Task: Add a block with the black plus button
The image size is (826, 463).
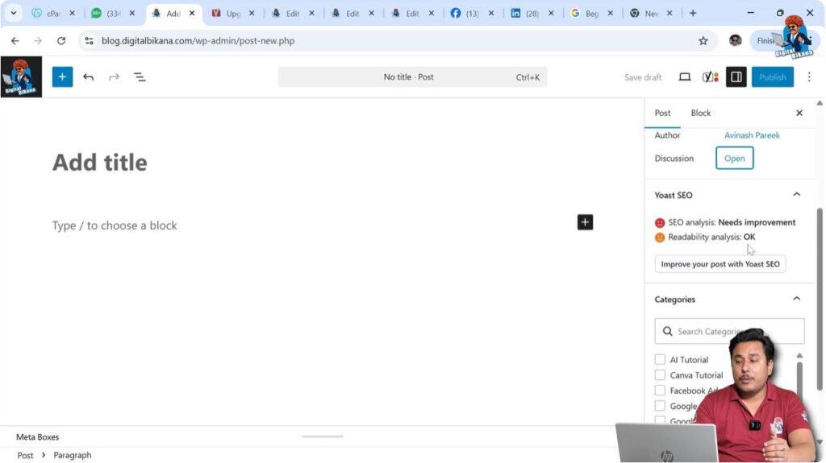Action: [x=585, y=222]
